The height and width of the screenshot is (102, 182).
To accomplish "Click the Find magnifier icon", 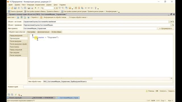I will coord(42,8).
